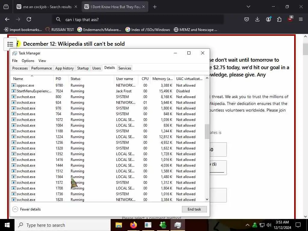Click the volume speaker tray icon

(269, 225)
